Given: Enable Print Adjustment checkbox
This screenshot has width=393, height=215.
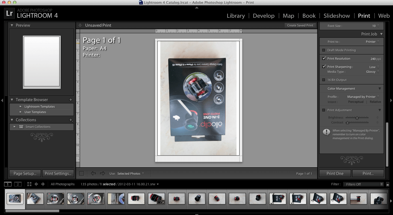Looking at the screenshot, I should coord(324,110).
